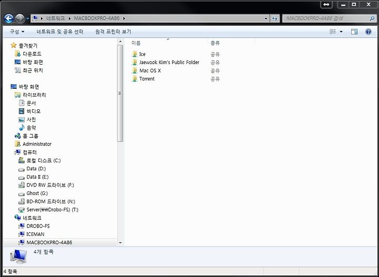The width and height of the screenshot is (379, 277).
Task: Click the DVD RW drive icon
Action: [22, 185]
